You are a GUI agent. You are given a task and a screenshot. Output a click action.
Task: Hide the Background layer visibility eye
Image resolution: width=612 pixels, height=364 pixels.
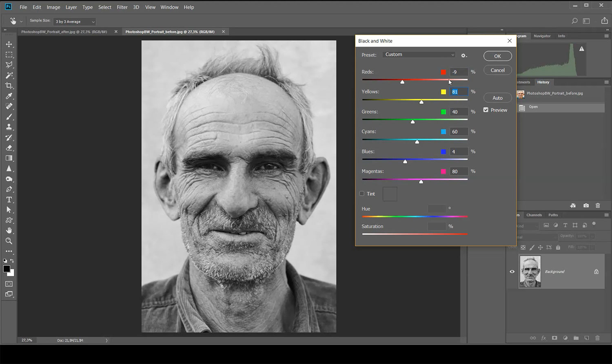tap(512, 271)
